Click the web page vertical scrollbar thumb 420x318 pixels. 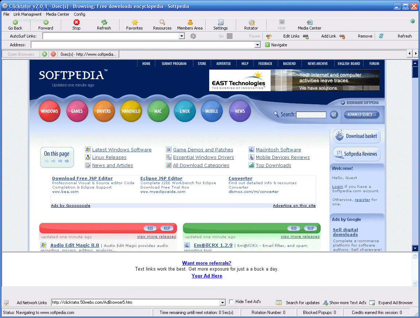(x=415, y=72)
